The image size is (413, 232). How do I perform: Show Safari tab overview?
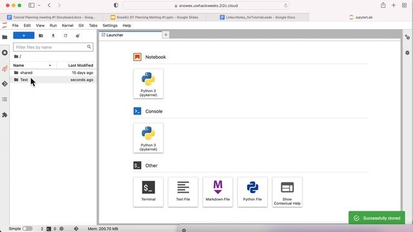405,5
